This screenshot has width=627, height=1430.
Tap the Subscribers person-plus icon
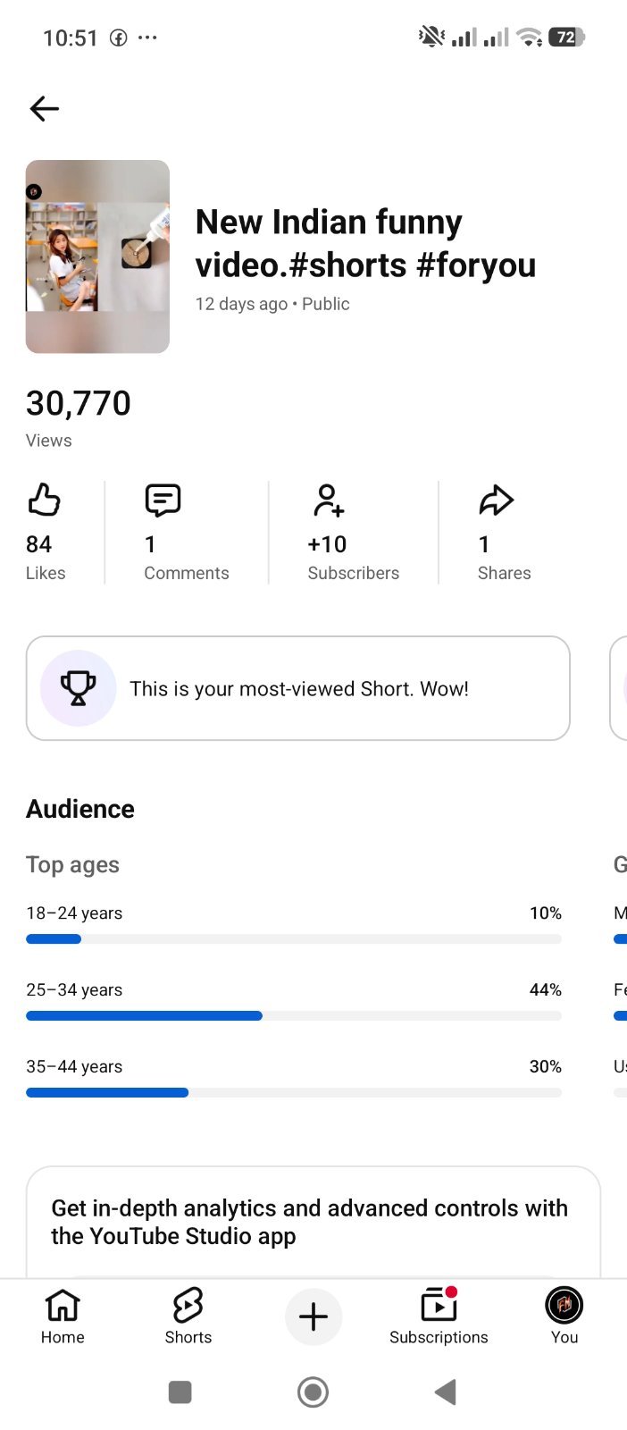[328, 500]
